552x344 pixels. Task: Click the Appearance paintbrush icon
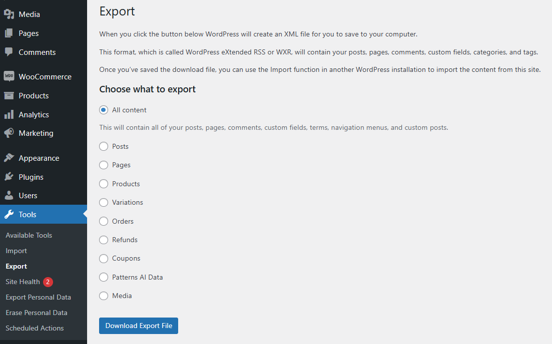[9, 158]
